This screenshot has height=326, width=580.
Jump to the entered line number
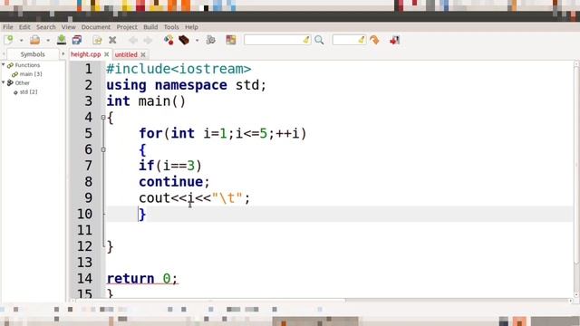(x=374, y=40)
